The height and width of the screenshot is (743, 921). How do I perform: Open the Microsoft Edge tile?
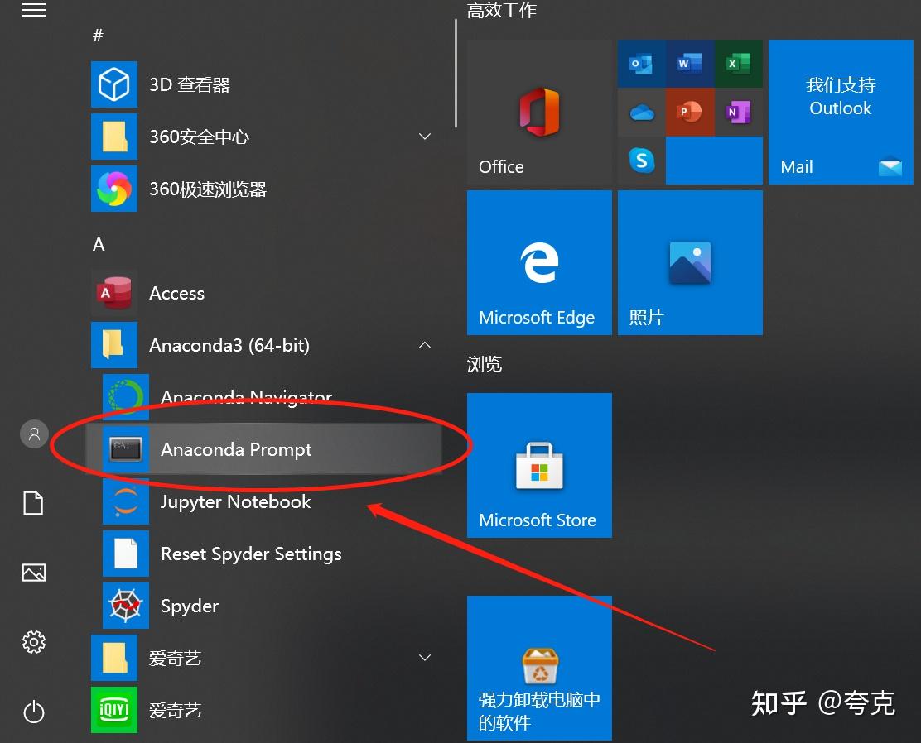pos(539,263)
